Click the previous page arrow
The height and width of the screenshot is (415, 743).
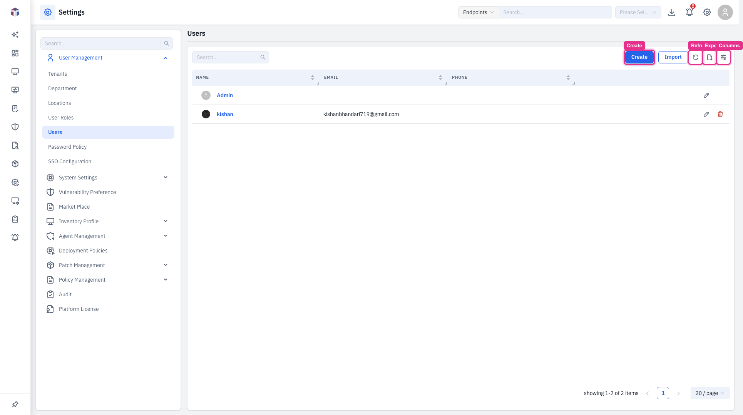648,393
